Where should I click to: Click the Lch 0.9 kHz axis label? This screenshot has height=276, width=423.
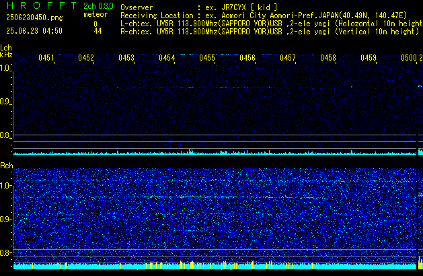(5, 102)
